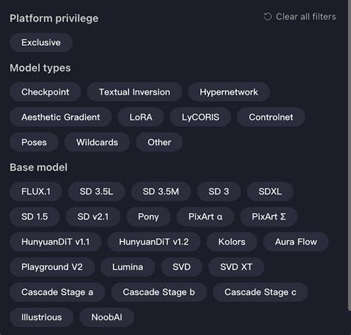Select the LyCORIS model type

pos(201,117)
